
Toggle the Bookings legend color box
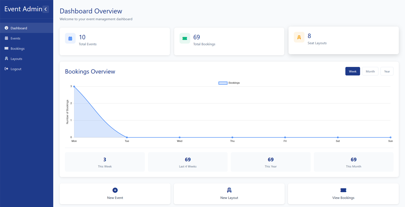(223, 83)
